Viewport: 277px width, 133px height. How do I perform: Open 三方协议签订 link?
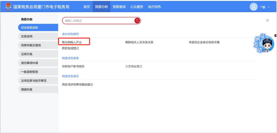[x=134, y=66]
